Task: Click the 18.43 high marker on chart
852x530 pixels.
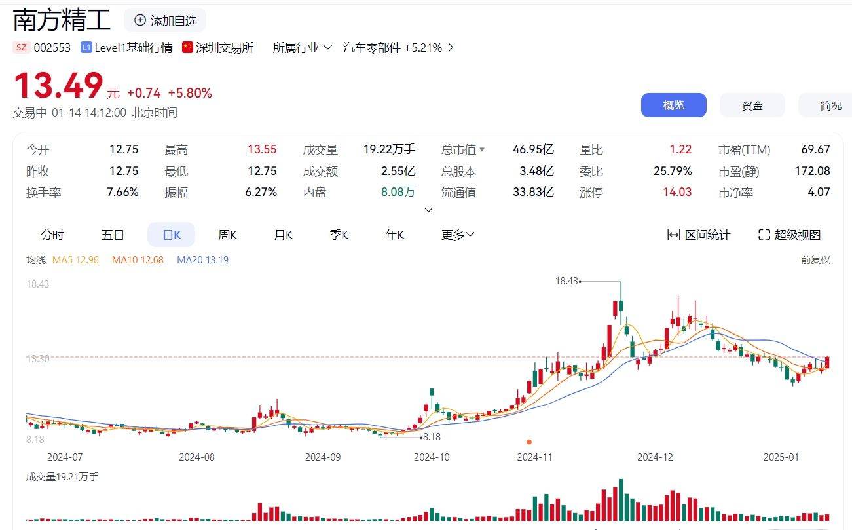Action: (x=566, y=281)
